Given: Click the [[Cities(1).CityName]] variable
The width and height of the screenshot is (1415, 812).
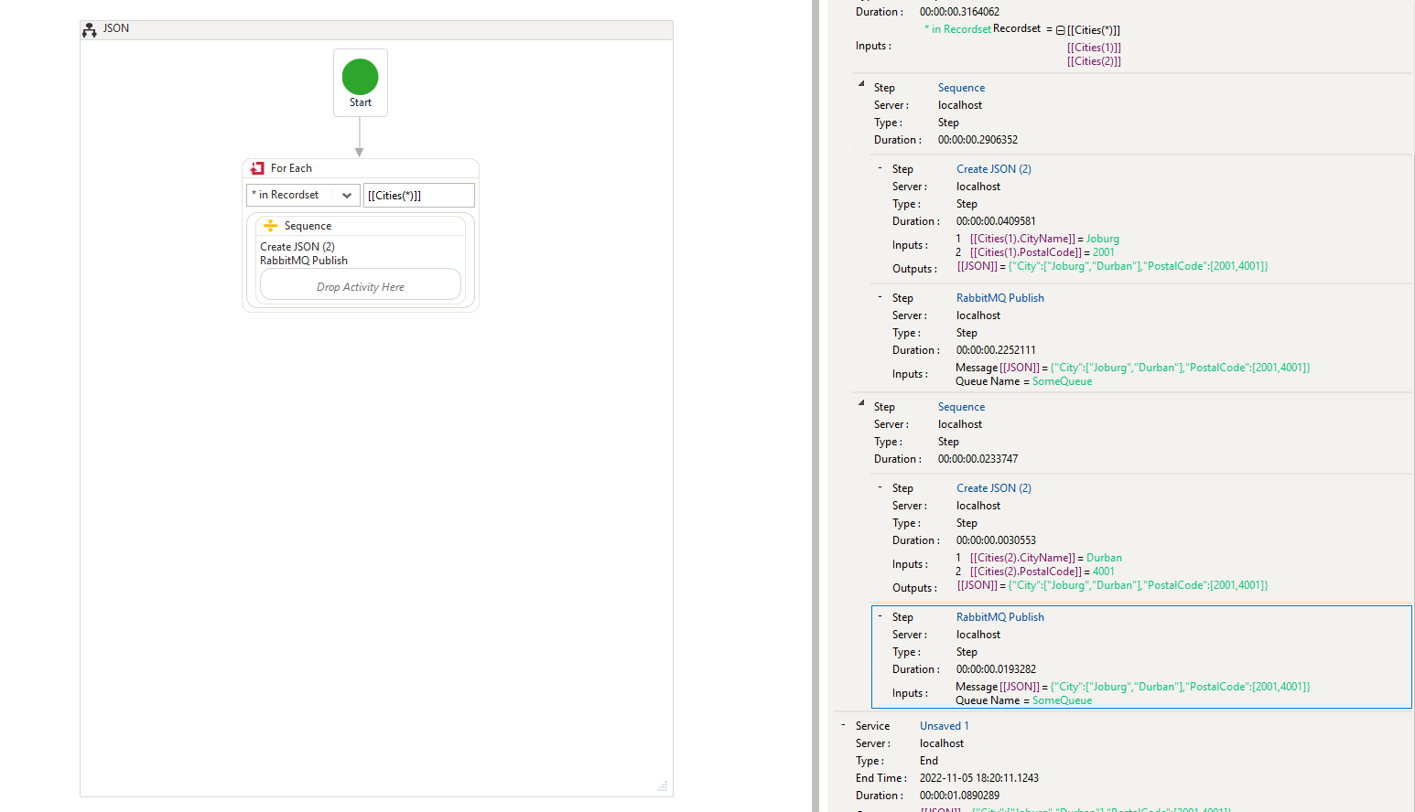Looking at the screenshot, I should pos(1022,239).
